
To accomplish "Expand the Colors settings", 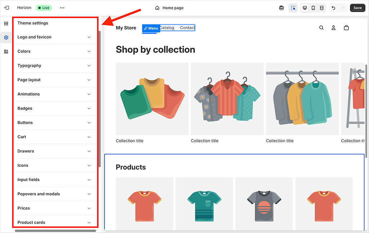I will 55,51.
